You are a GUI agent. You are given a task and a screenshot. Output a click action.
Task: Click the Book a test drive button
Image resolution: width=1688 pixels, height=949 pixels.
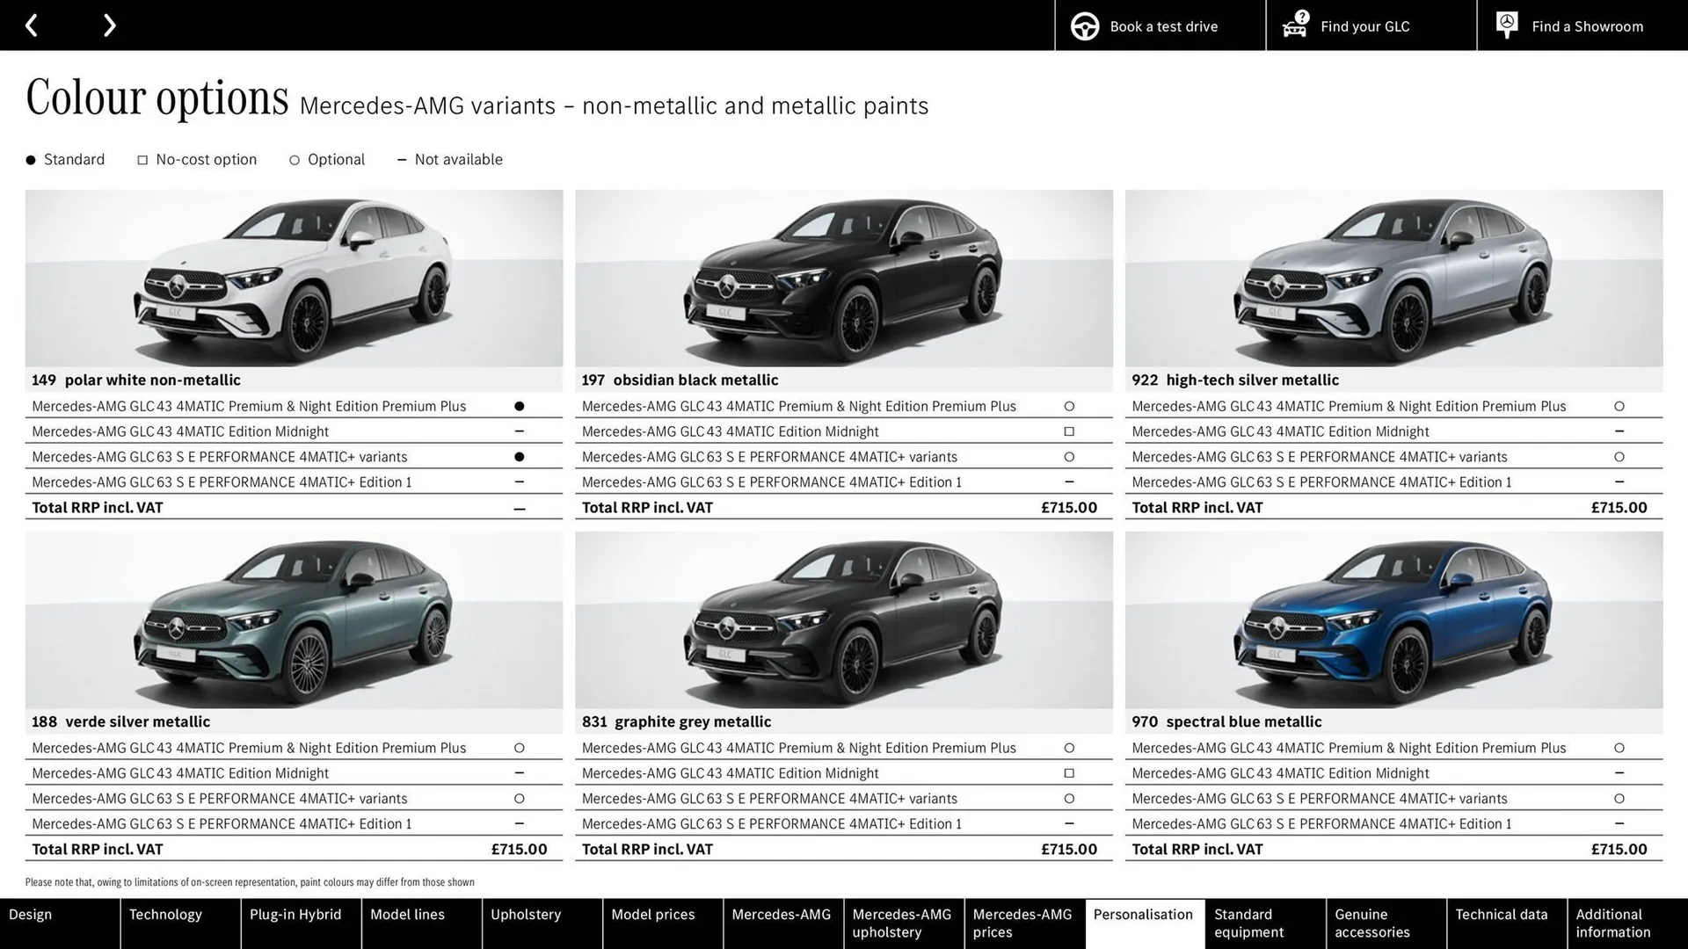(1162, 25)
